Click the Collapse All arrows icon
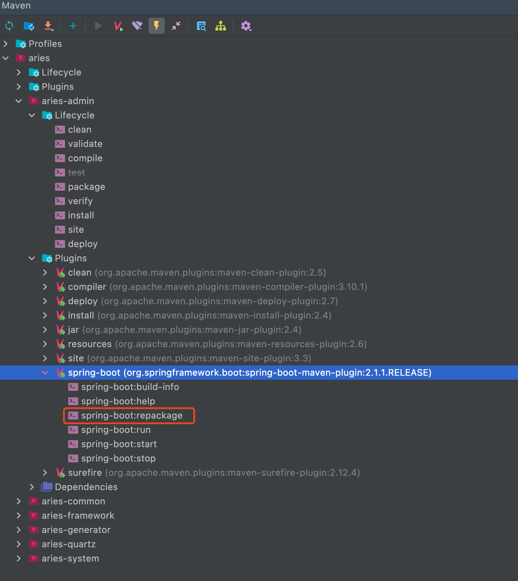 (x=176, y=26)
